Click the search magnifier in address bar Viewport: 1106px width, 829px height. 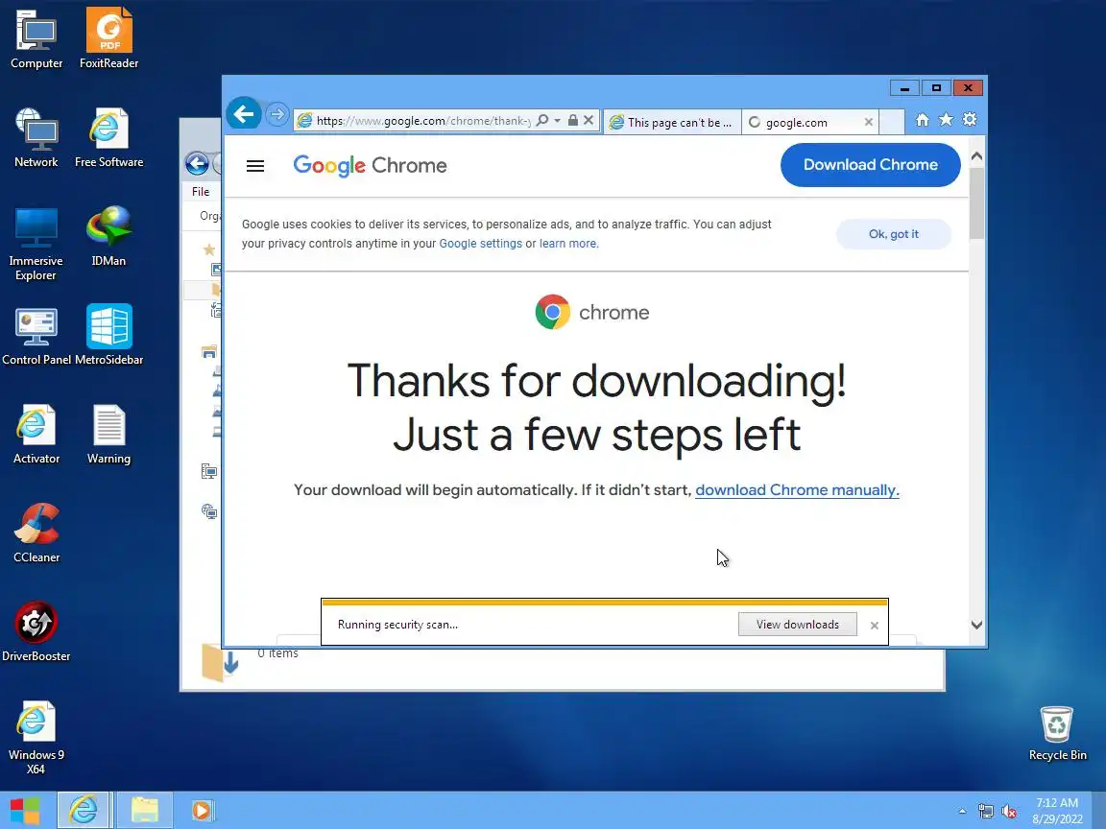(x=541, y=121)
